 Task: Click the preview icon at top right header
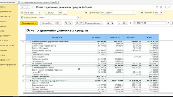165,7
